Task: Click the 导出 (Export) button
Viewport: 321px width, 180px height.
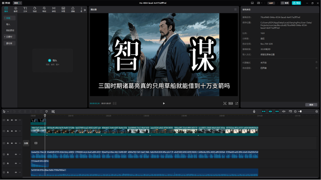Action: coord(296,3)
